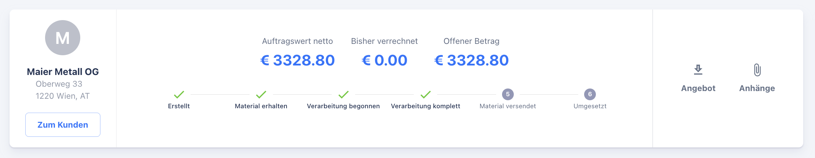Viewport: 815px width, 158px height.
Task: Click the Auftragswert netto amount
Action: coord(298,60)
